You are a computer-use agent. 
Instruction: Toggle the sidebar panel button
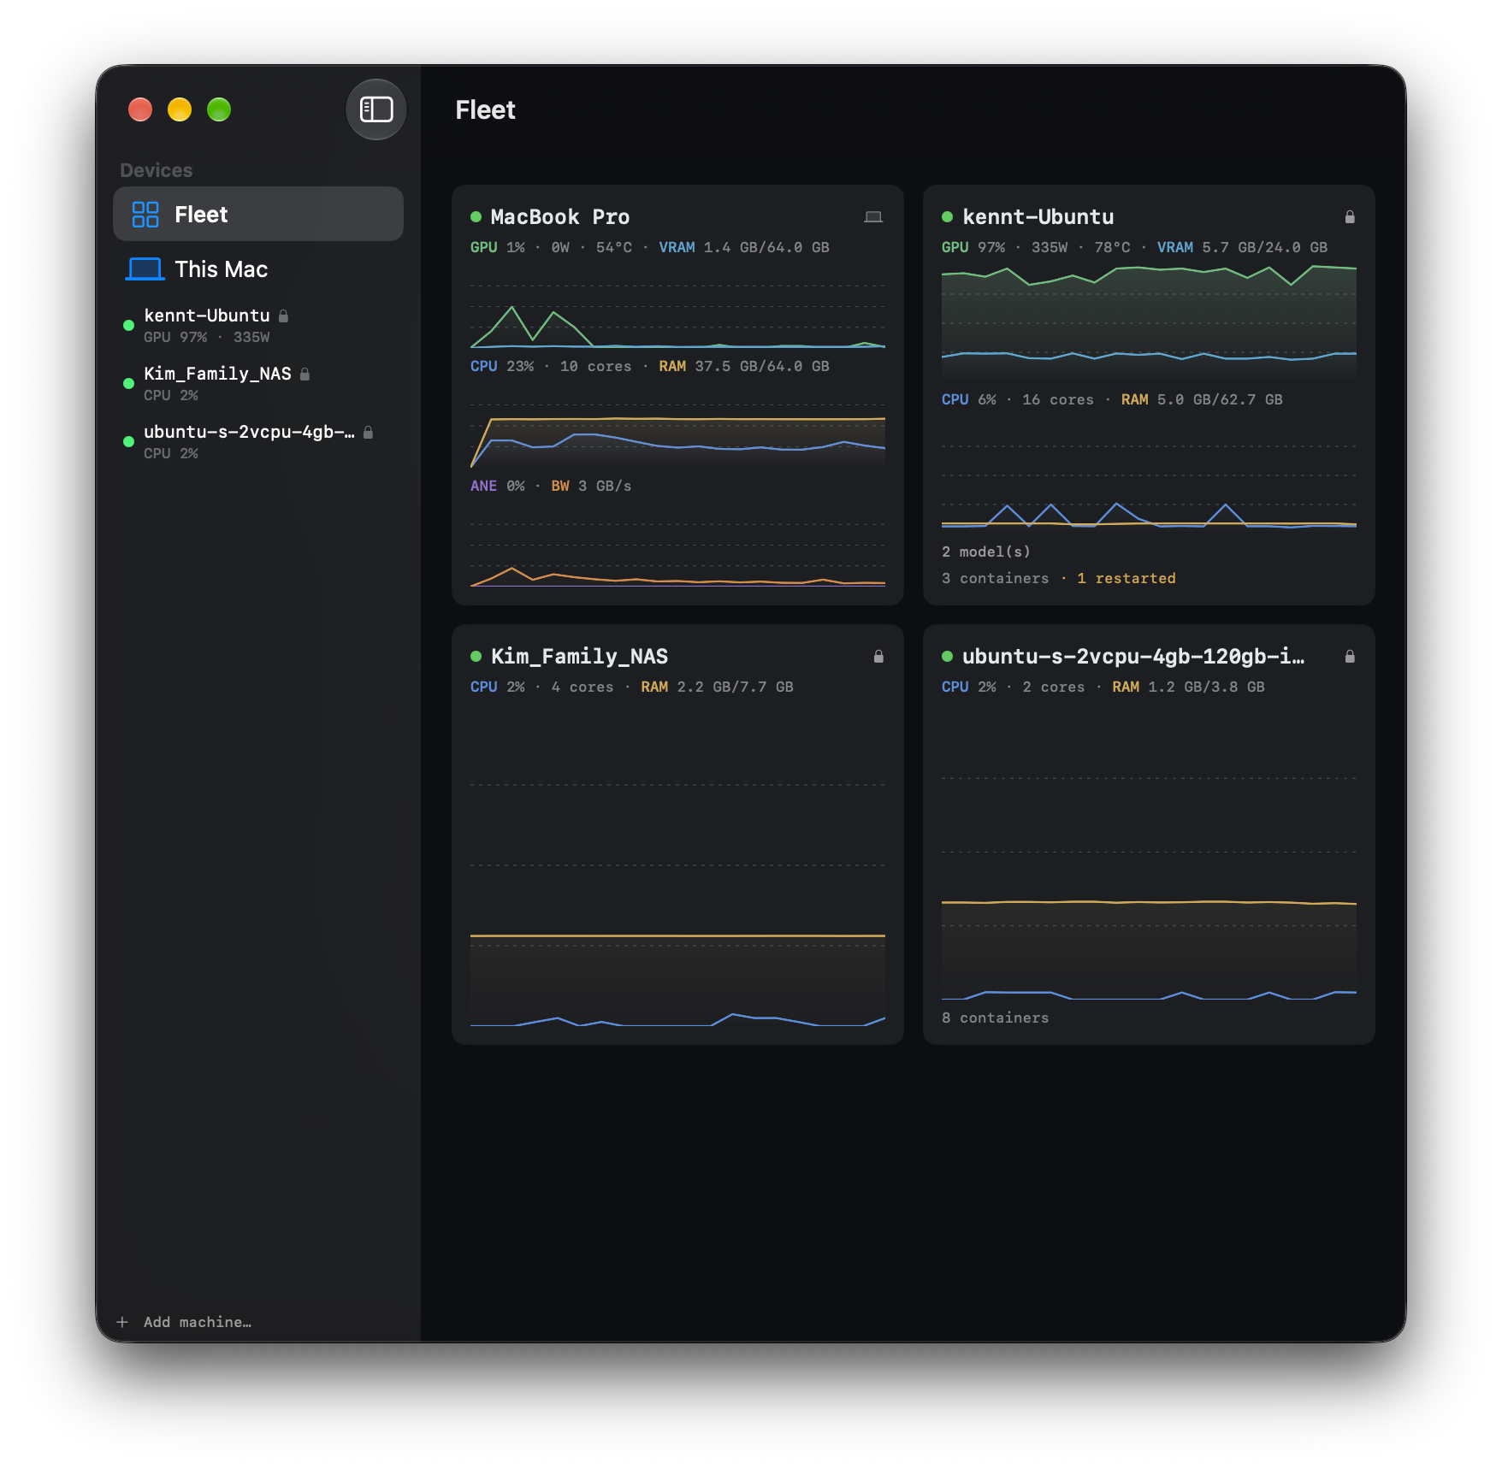375,109
